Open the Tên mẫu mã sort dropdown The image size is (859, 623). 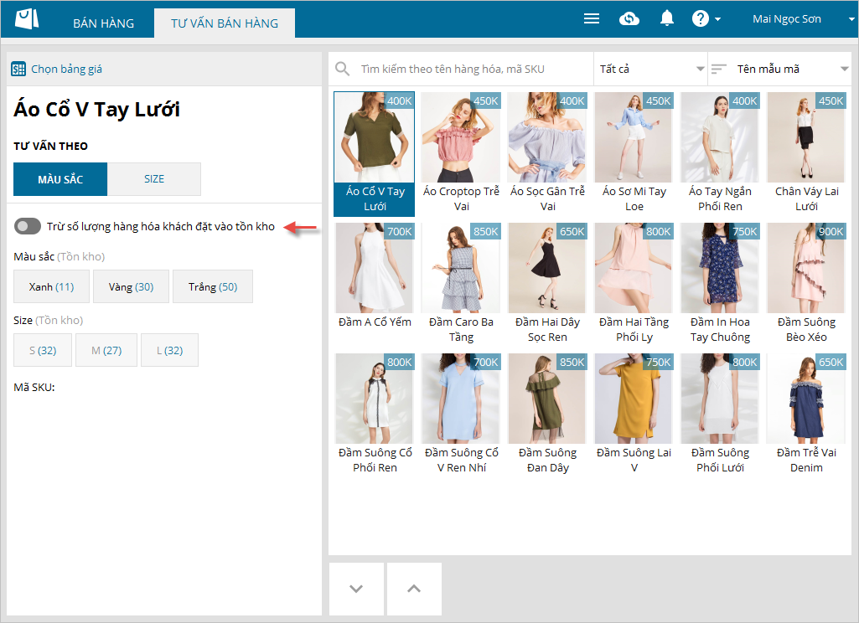click(792, 69)
